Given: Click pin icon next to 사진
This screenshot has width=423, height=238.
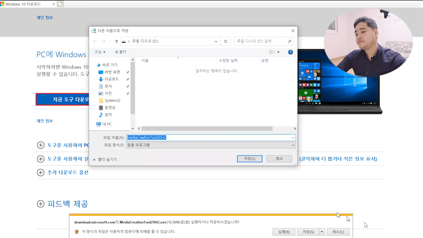Looking at the screenshot, I should click(x=127, y=93).
